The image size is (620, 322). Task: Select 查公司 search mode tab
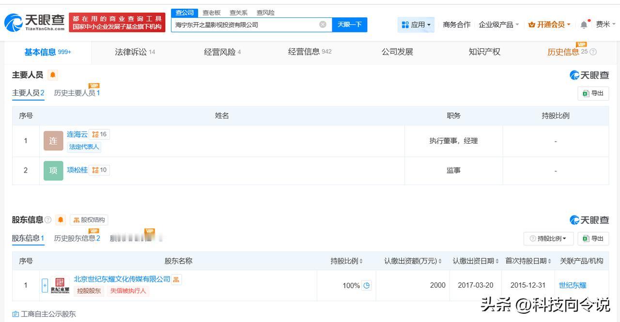click(x=185, y=13)
